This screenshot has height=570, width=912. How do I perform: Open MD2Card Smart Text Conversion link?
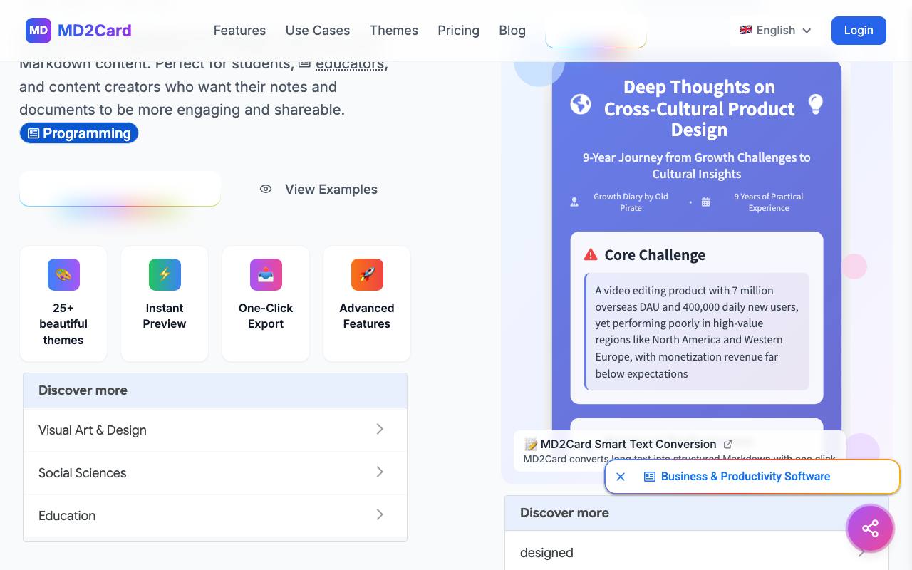(628, 444)
